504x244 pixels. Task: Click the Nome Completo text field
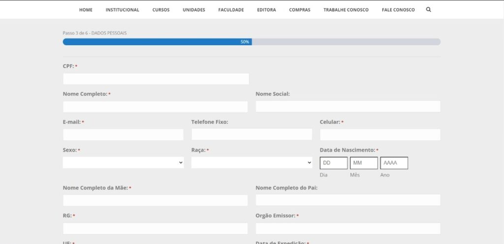(x=155, y=107)
